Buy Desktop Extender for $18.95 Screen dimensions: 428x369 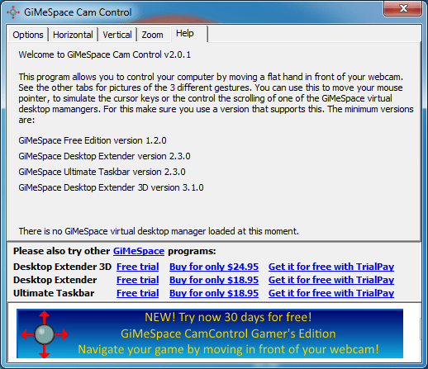pos(214,280)
